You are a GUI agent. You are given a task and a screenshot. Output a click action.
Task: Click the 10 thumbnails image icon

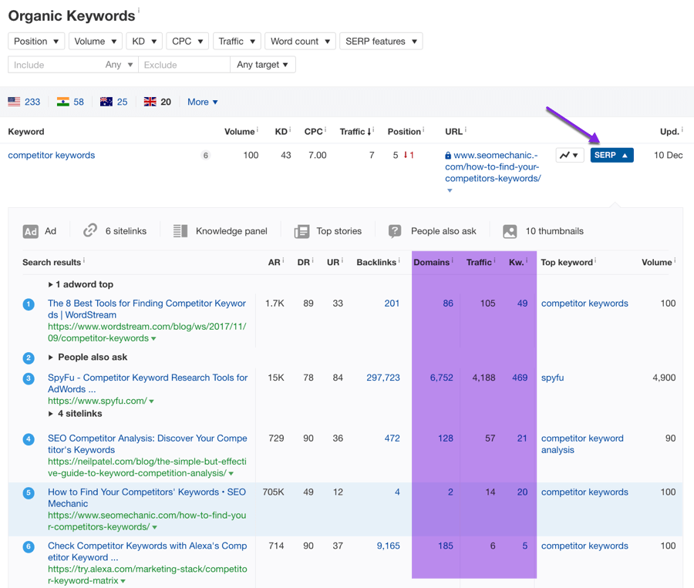[x=510, y=231]
